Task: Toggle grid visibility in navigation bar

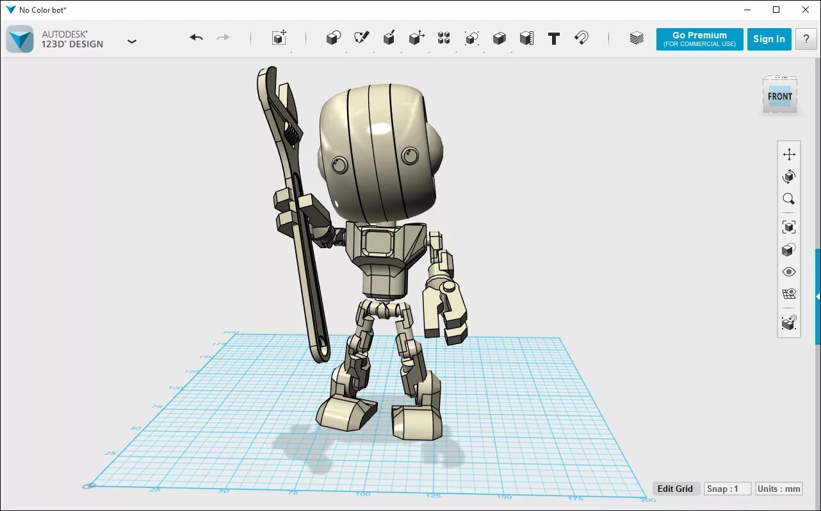Action: click(789, 294)
